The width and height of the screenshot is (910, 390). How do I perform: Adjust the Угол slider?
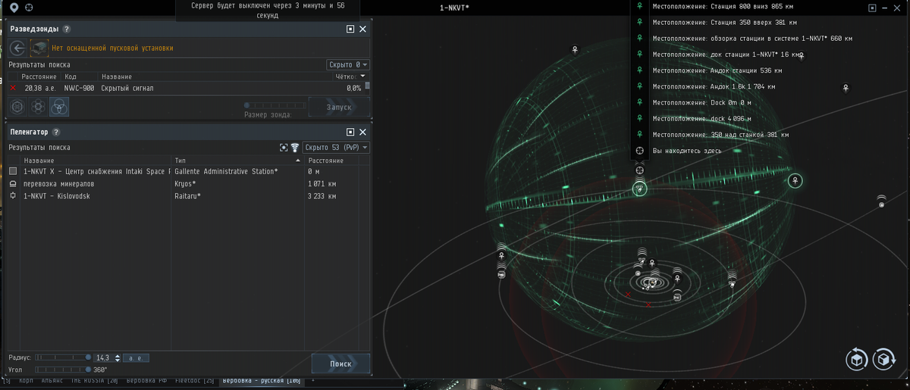[62, 370]
